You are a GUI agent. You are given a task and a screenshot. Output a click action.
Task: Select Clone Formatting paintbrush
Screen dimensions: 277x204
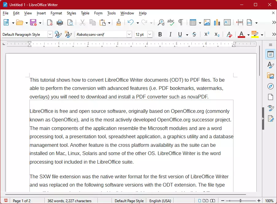click(118, 23)
